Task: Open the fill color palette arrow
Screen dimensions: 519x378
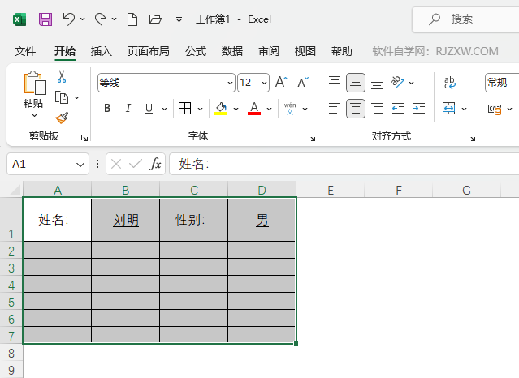Action: 236,109
